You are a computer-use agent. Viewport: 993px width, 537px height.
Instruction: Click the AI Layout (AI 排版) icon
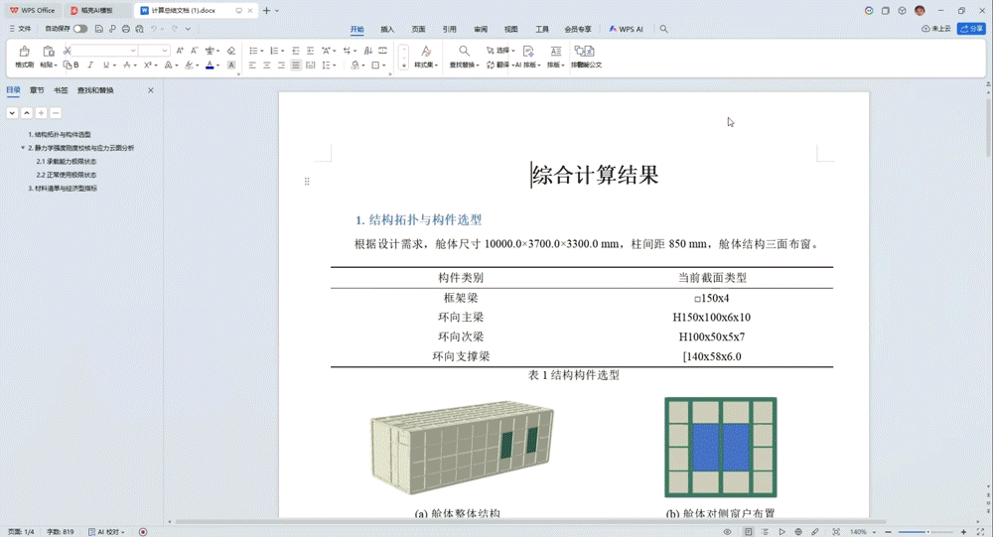529,52
